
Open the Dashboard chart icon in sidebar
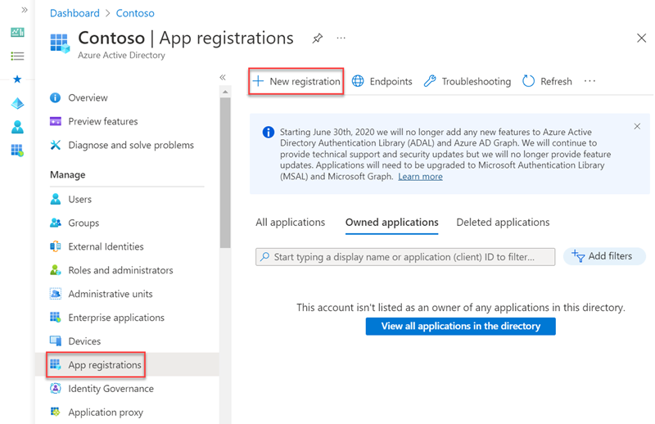coord(17,32)
